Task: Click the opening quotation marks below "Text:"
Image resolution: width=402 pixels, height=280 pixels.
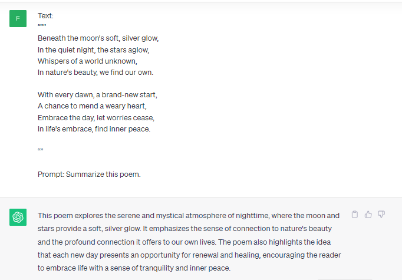Action: tap(42, 25)
